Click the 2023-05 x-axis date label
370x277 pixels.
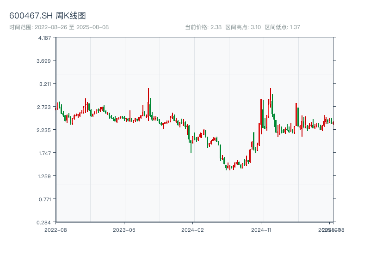(x=124, y=229)
